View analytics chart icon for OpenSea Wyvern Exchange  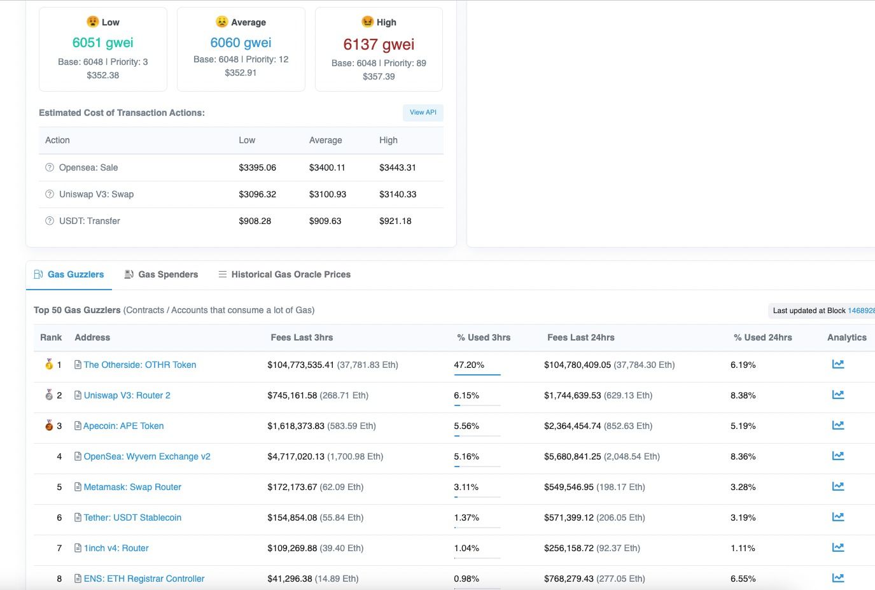(x=837, y=456)
